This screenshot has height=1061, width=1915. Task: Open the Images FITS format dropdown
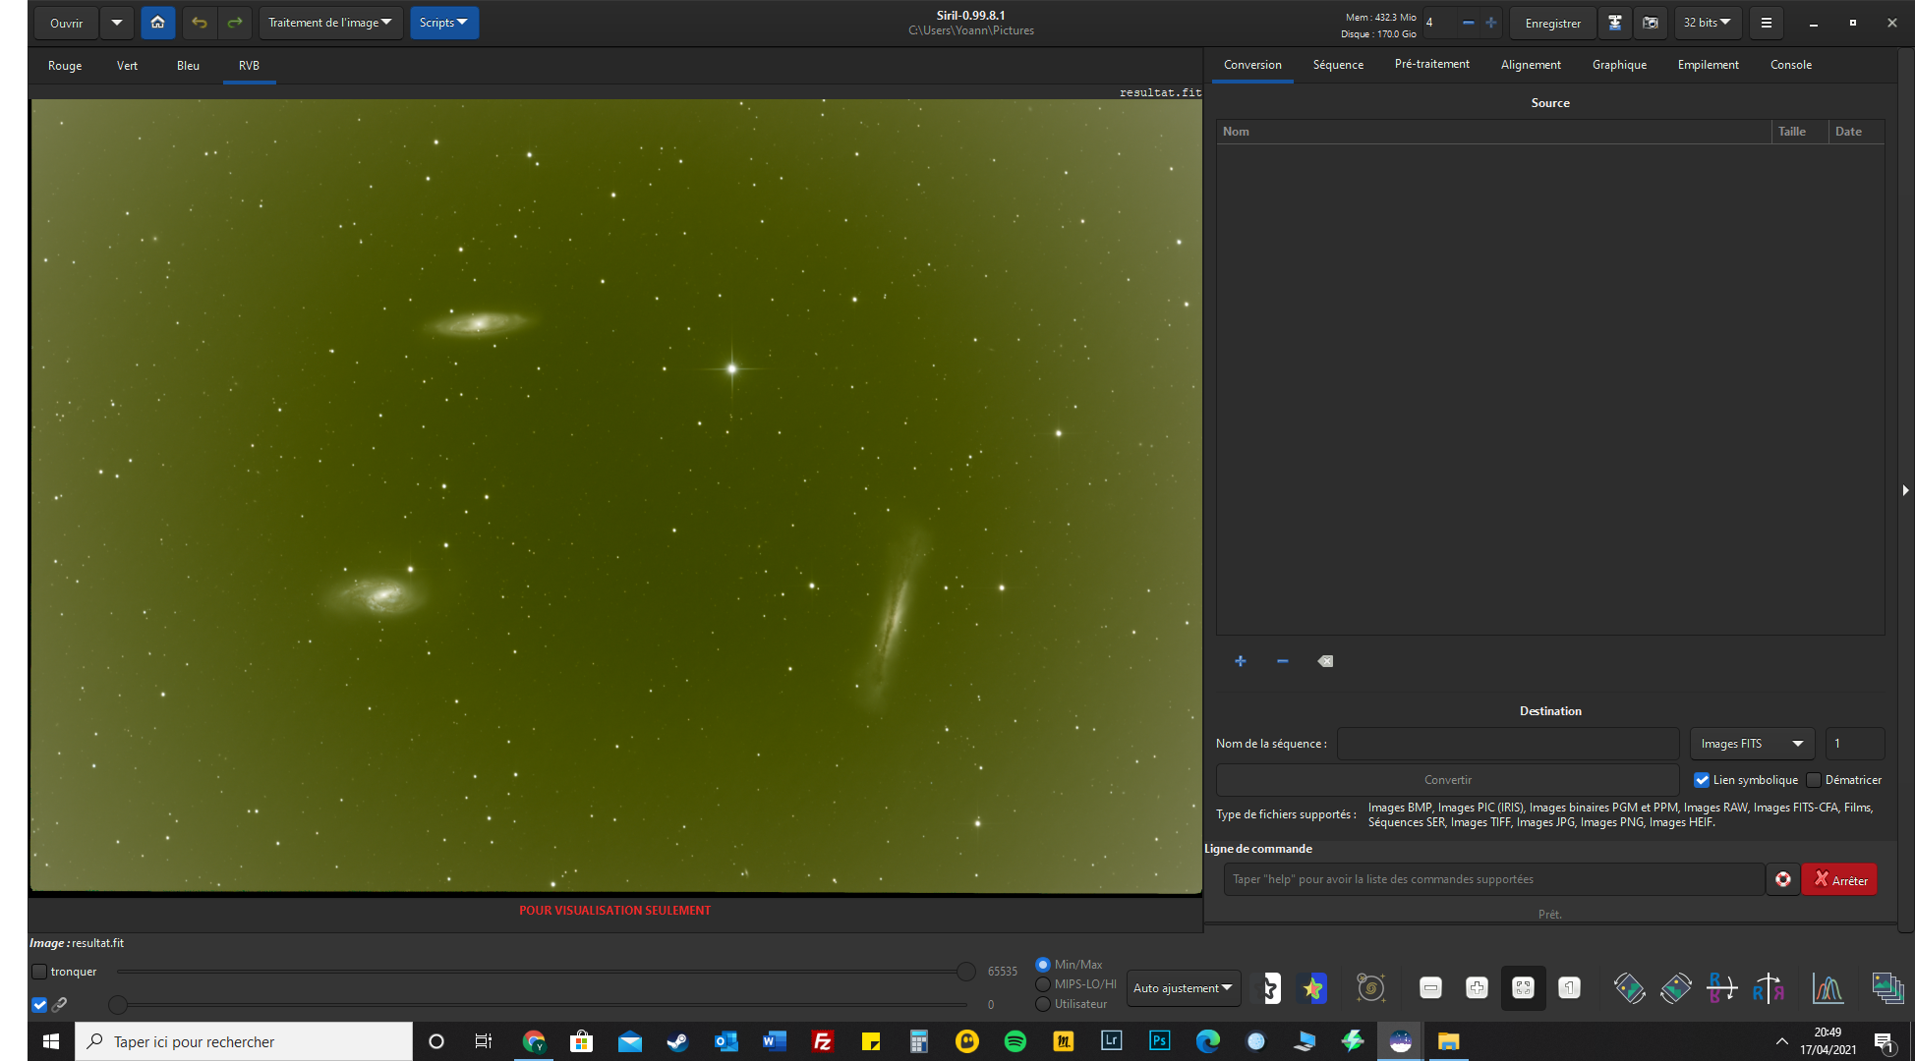point(1751,744)
